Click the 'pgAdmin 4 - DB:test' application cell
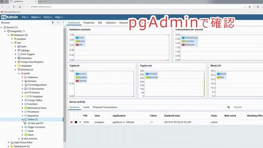This screenshot has height=148, width=263. pos(123,122)
